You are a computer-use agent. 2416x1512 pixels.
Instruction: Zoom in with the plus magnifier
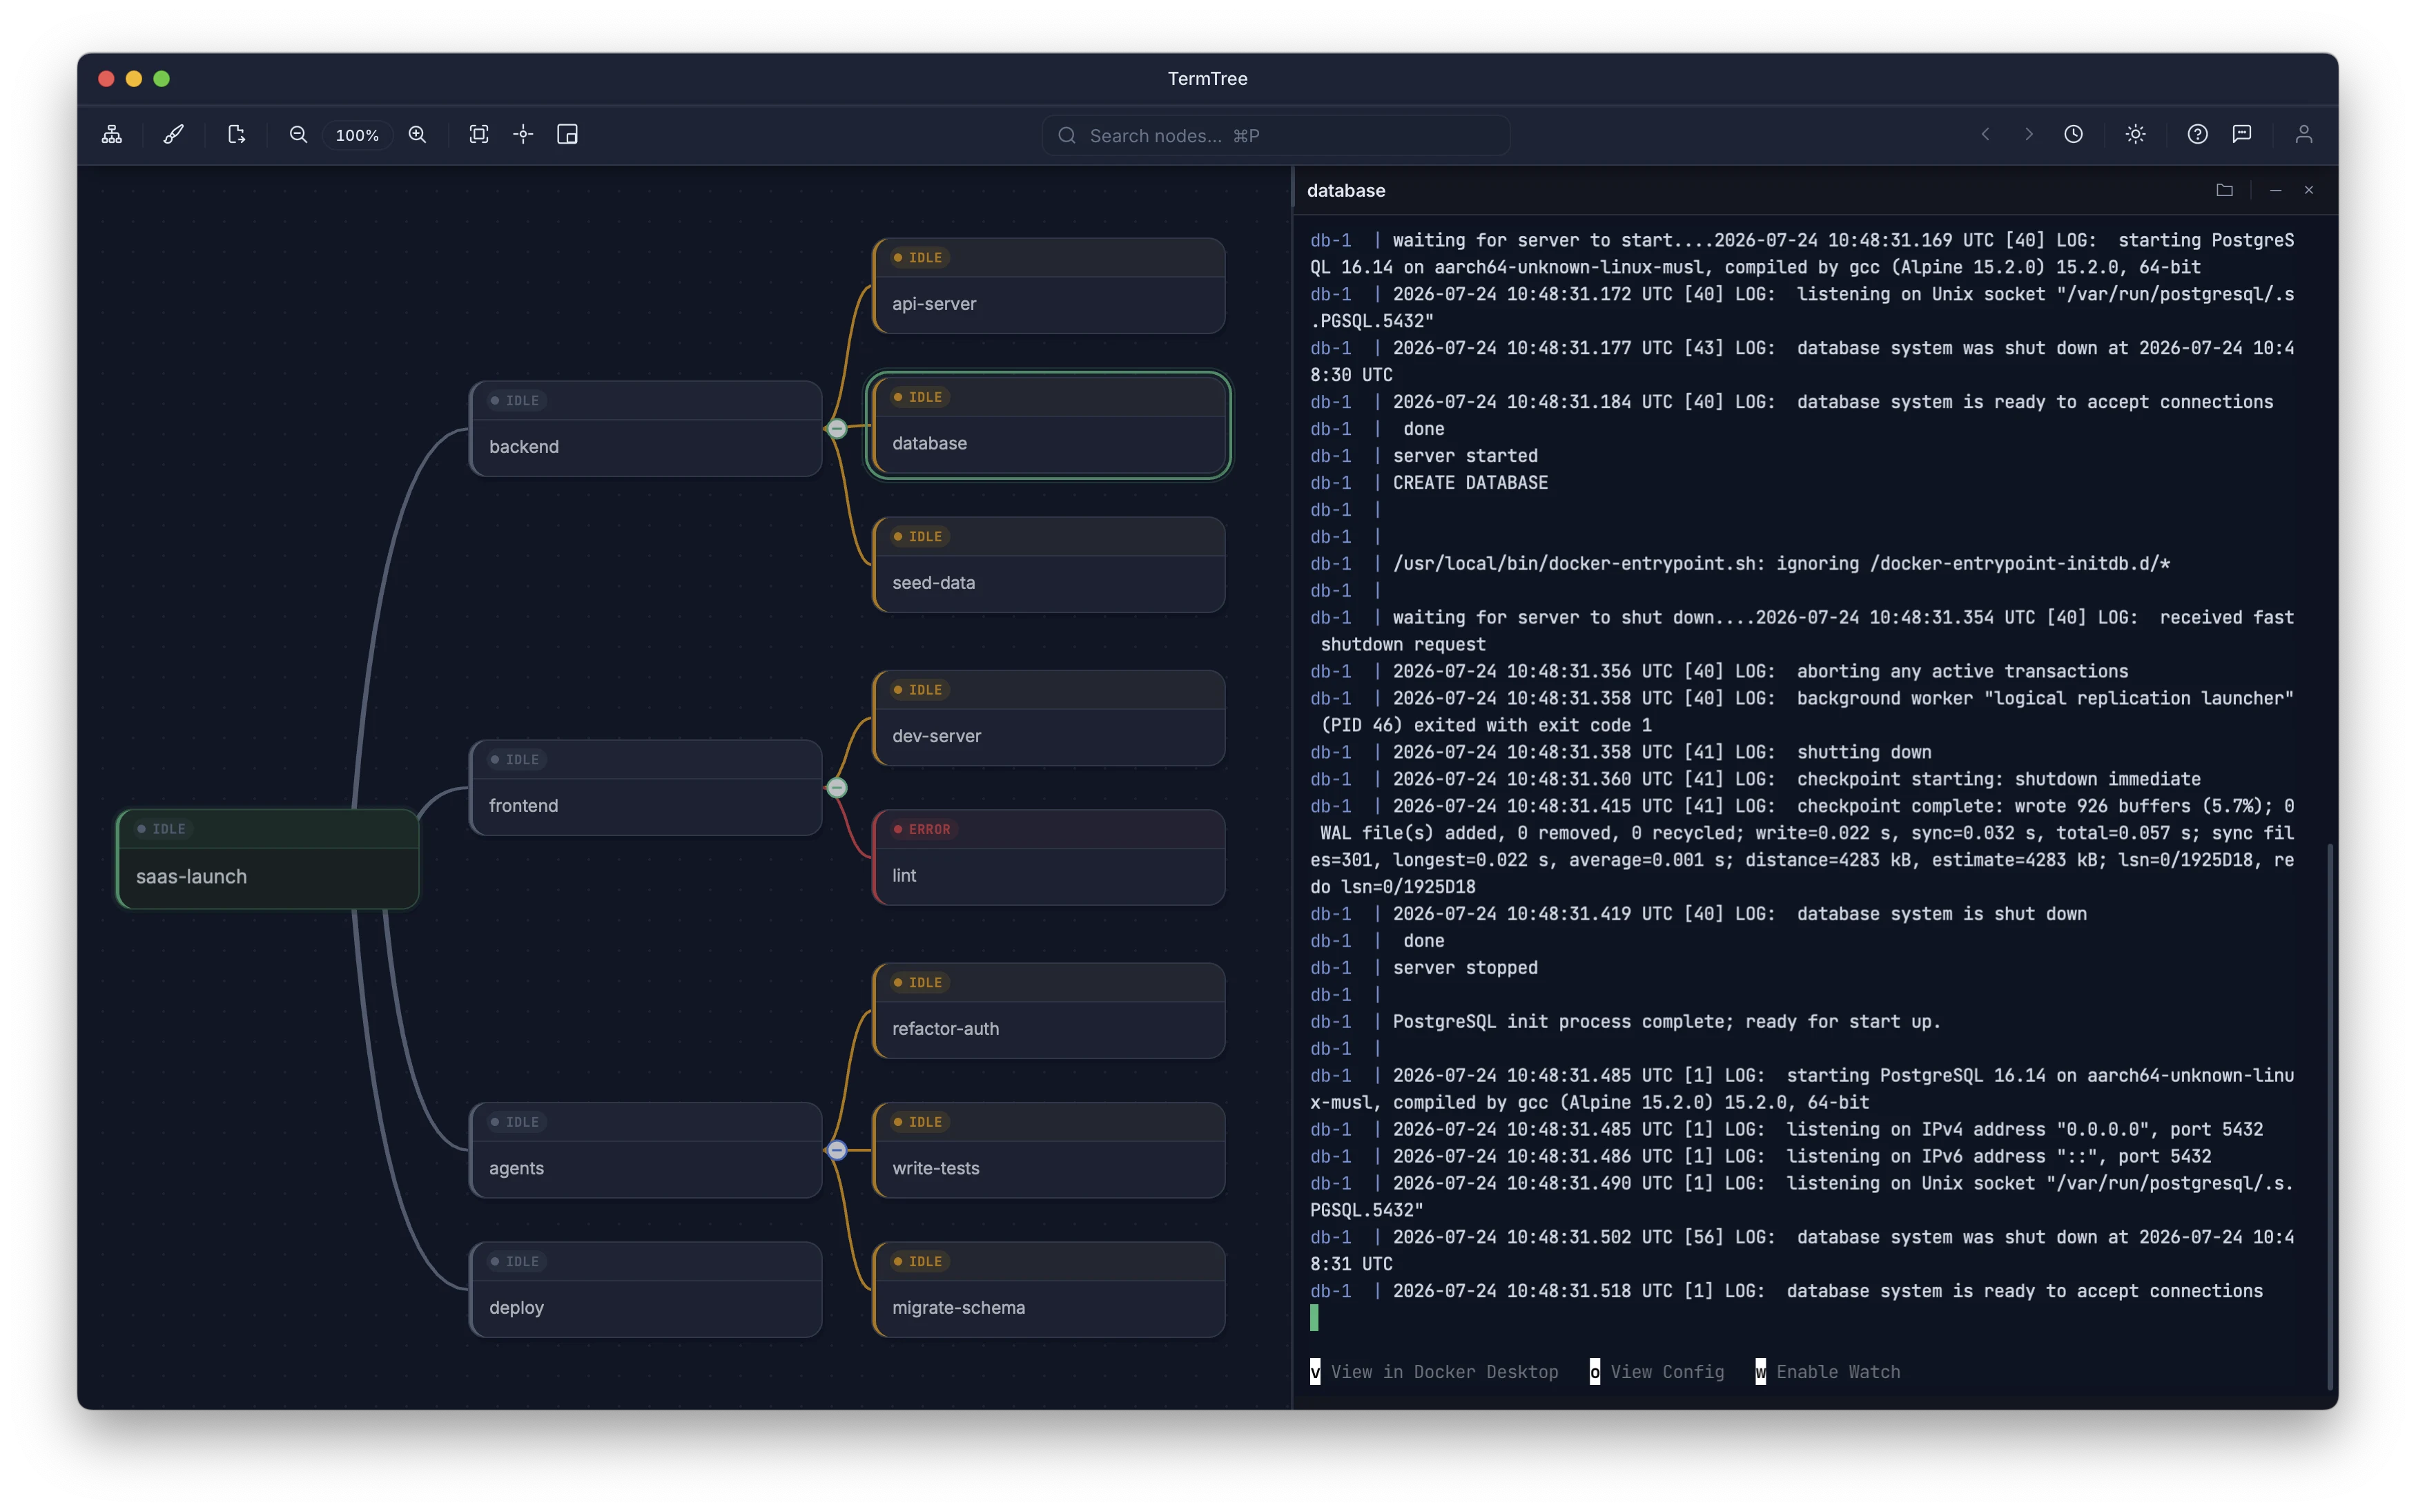click(x=418, y=135)
